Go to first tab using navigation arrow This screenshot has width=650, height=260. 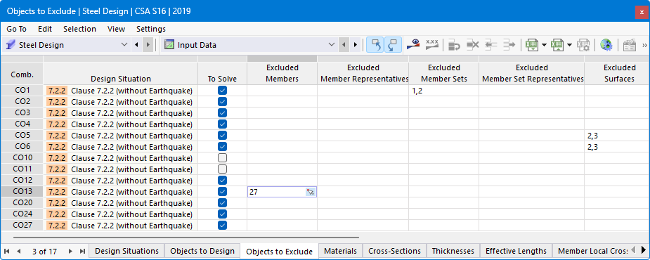pos(7,252)
